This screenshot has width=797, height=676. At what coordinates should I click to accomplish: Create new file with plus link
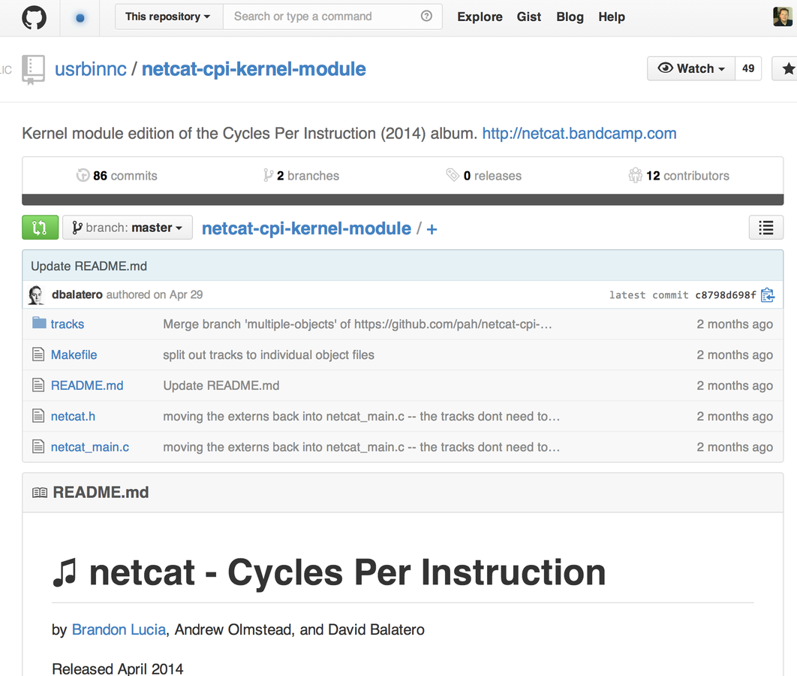[x=432, y=229]
